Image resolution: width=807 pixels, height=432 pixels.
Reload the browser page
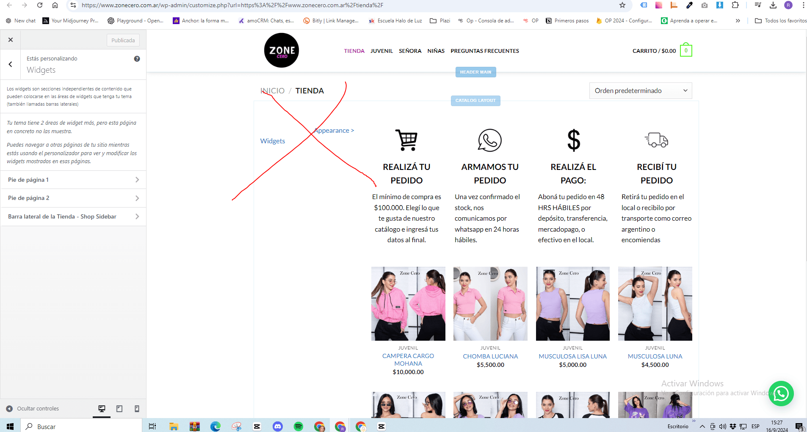[40, 5]
